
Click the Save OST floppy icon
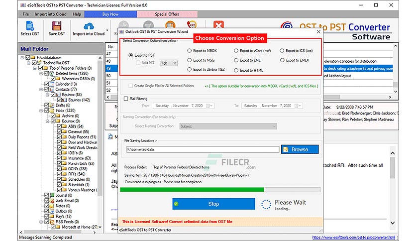(x=57, y=26)
